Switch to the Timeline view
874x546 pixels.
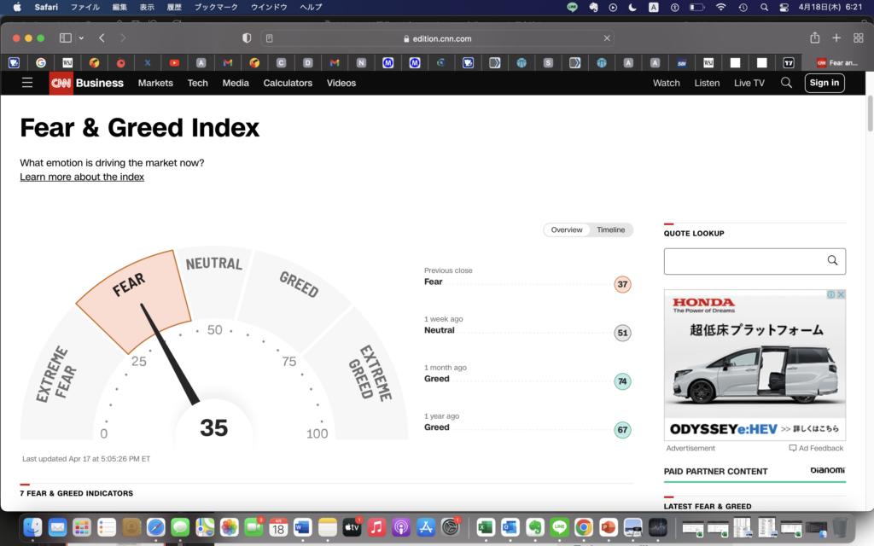point(610,230)
